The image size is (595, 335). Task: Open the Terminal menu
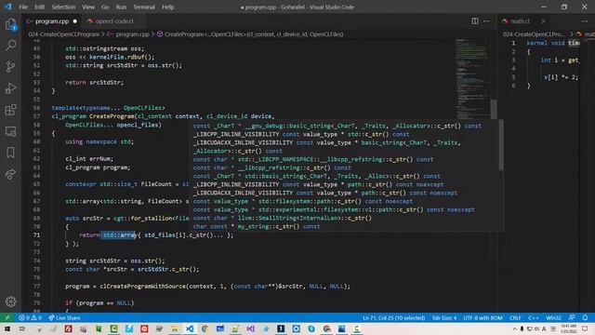144,7
